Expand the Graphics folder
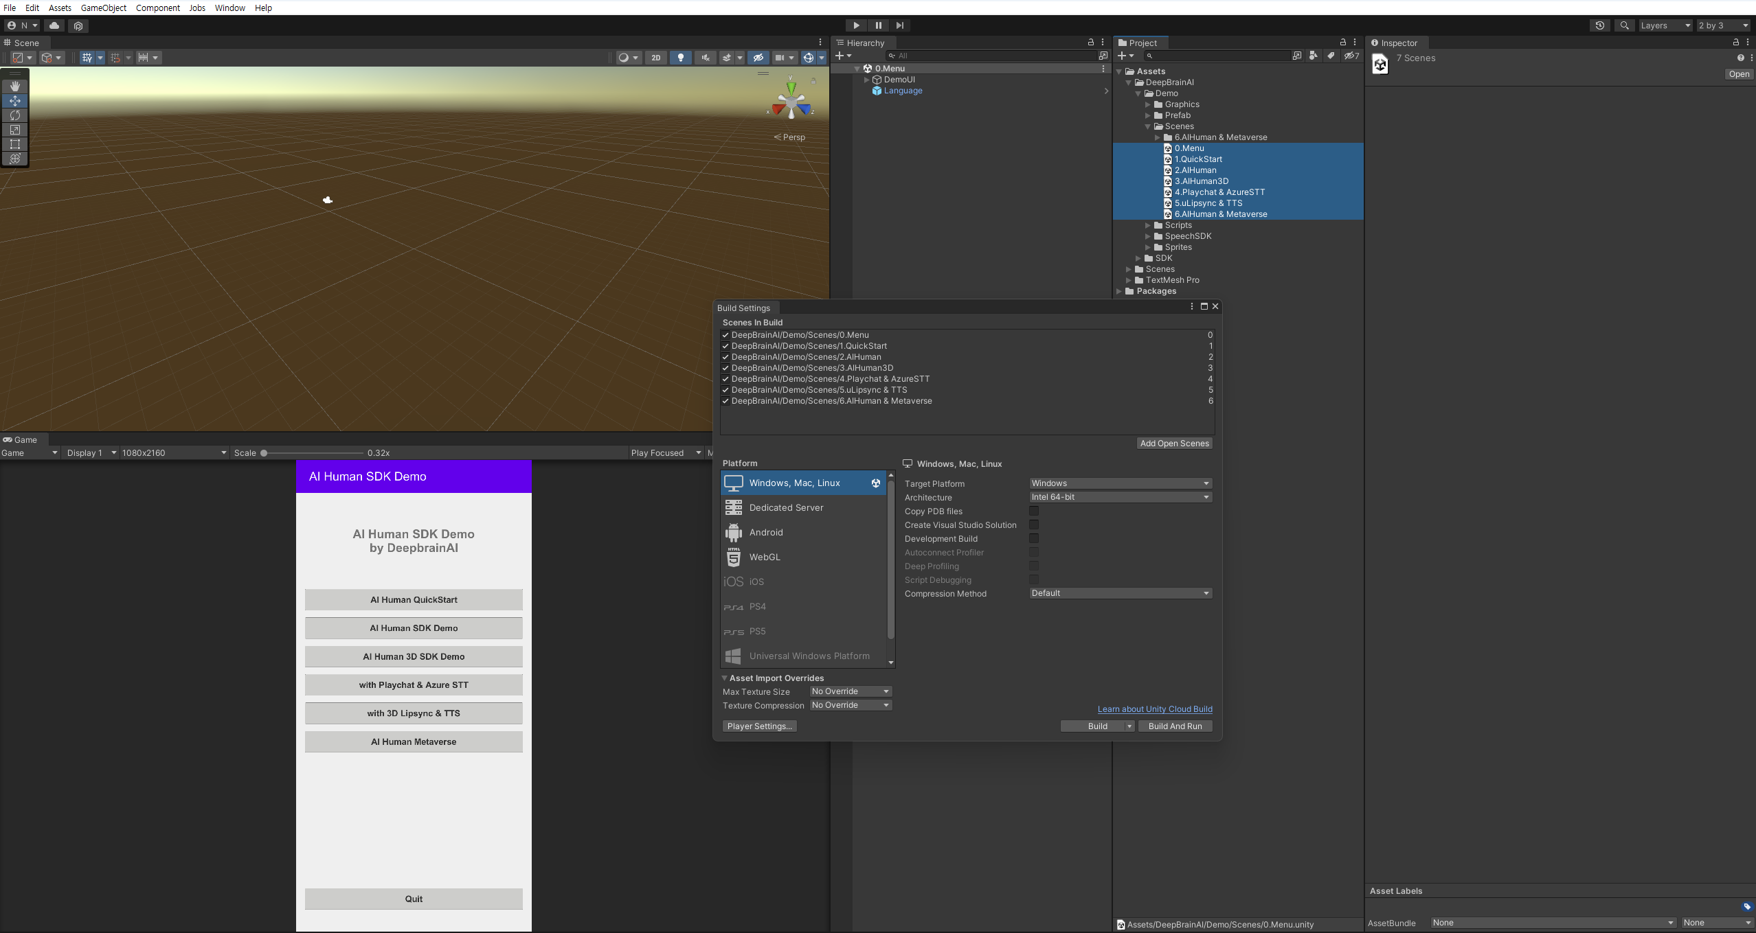Viewport: 1756px width, 933px height. click(x=1147, y=104)
